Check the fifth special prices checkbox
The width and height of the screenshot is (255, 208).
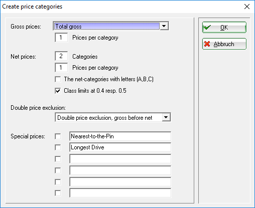pos(58,182)
